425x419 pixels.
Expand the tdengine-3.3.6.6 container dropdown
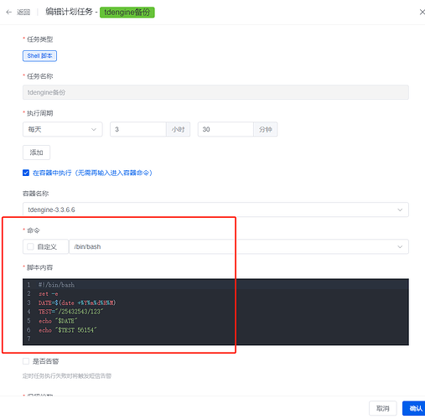[215, 209]
